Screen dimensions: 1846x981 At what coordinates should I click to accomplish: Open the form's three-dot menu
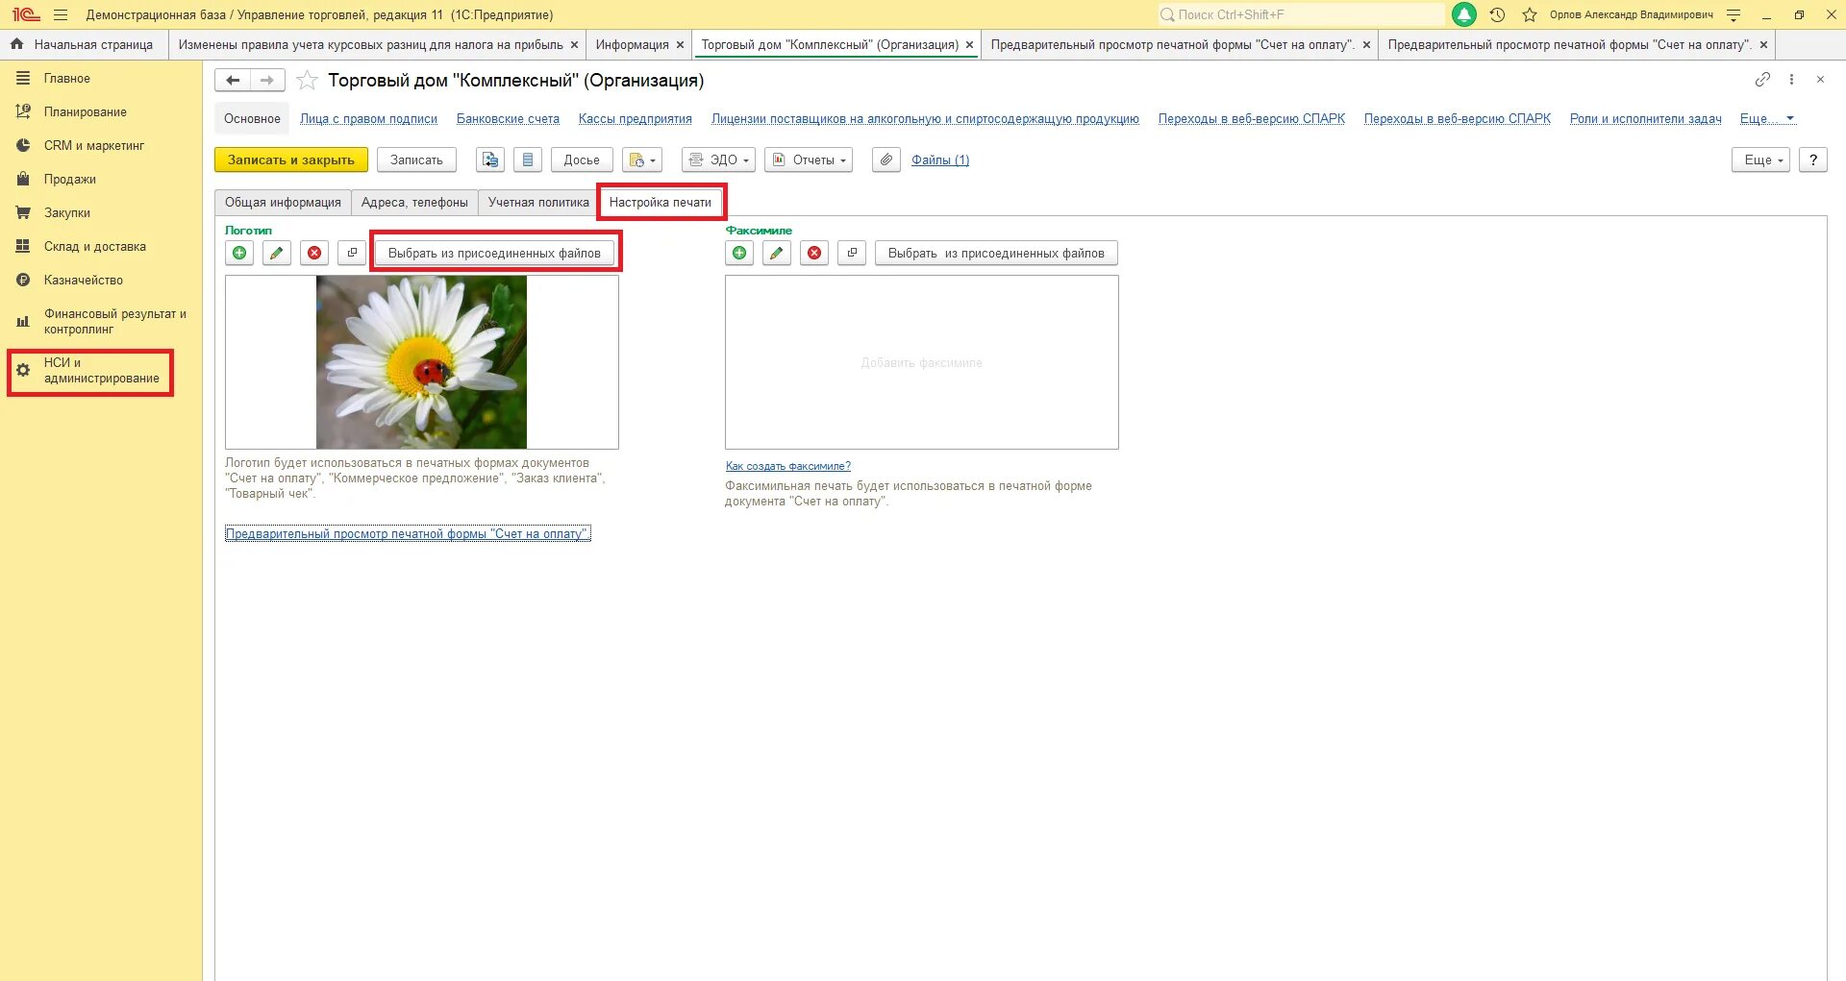point(1791,80)
